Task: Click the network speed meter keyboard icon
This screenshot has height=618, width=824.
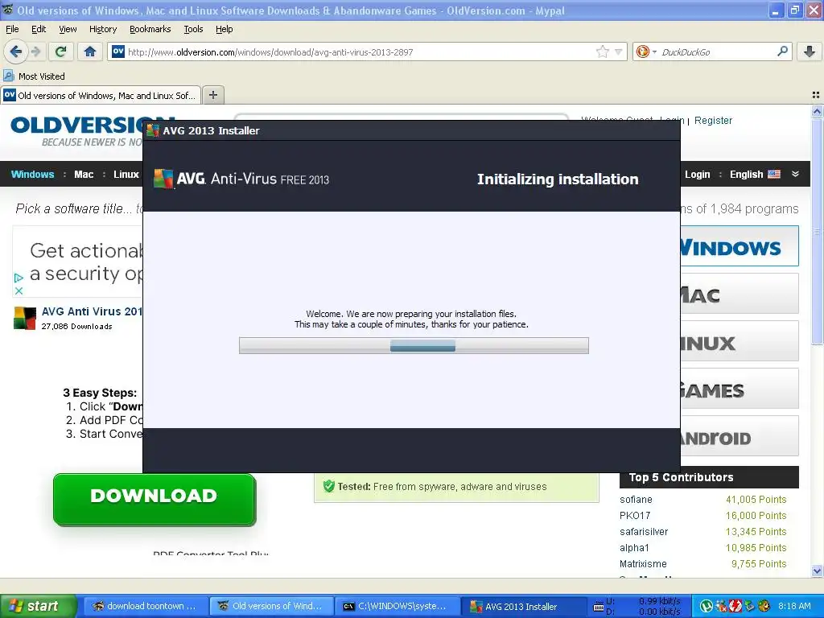Action: click(598, 607)
